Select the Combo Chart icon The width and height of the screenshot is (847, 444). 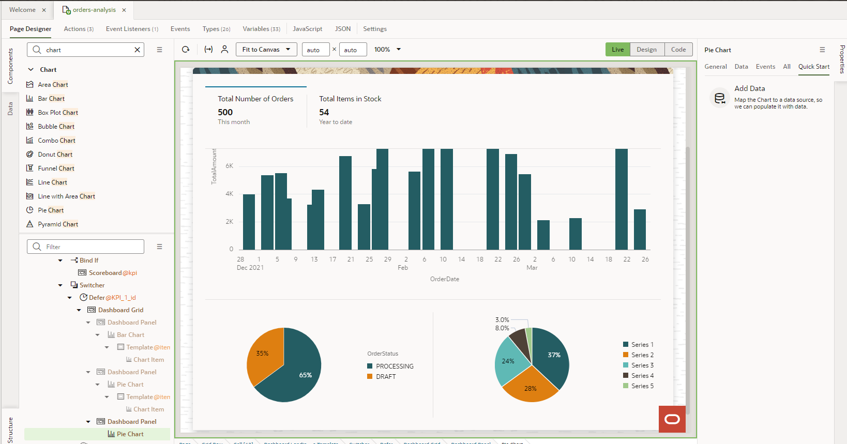(30, 140)
